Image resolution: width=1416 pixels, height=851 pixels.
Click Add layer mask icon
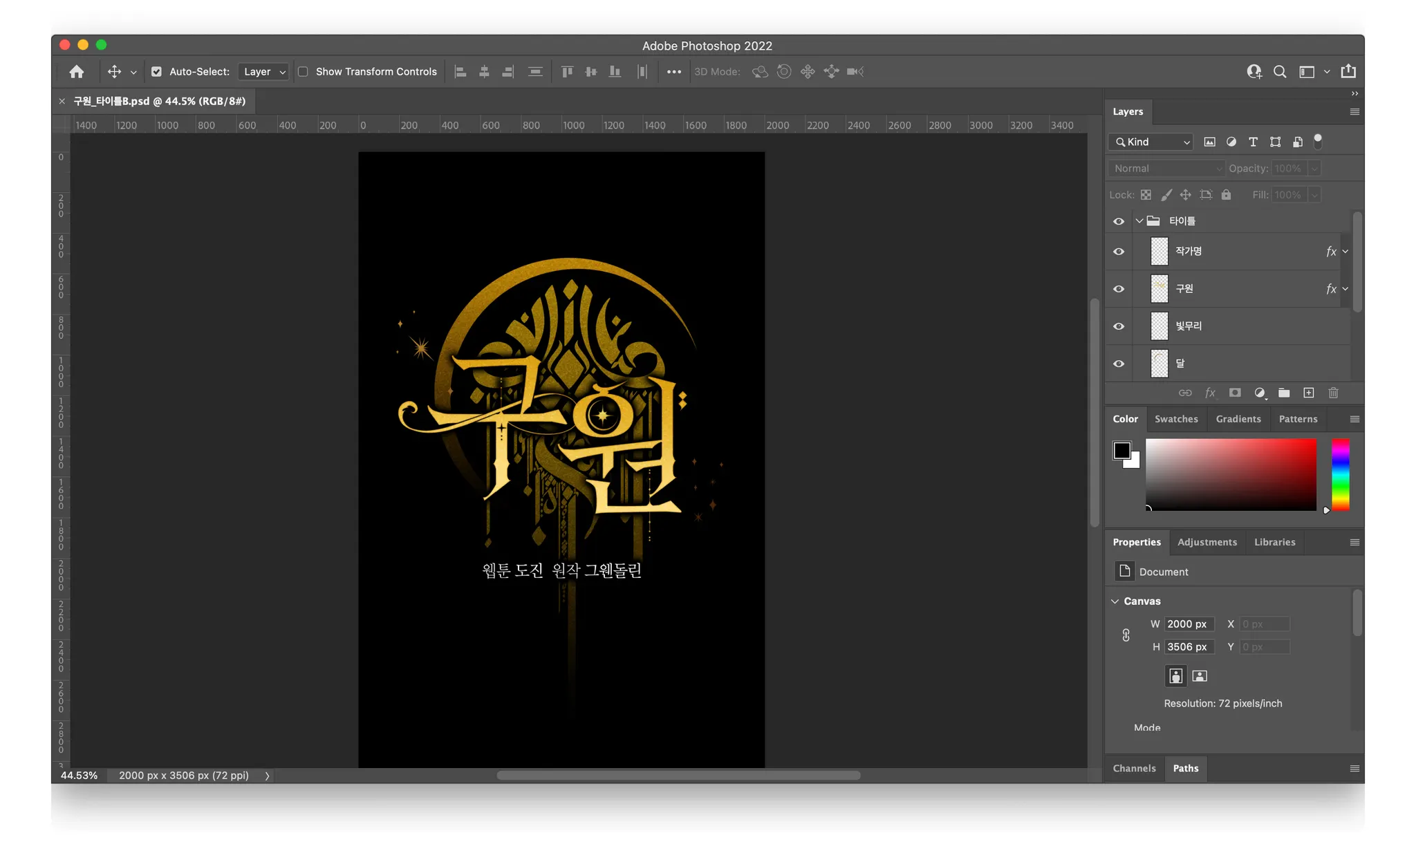[x=1235, y=393]
